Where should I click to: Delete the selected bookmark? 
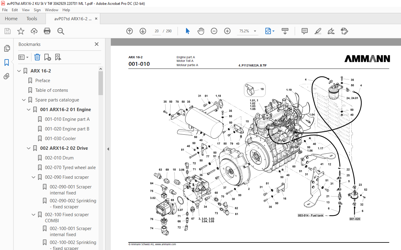pyautogui.click(x=37, y=57)
